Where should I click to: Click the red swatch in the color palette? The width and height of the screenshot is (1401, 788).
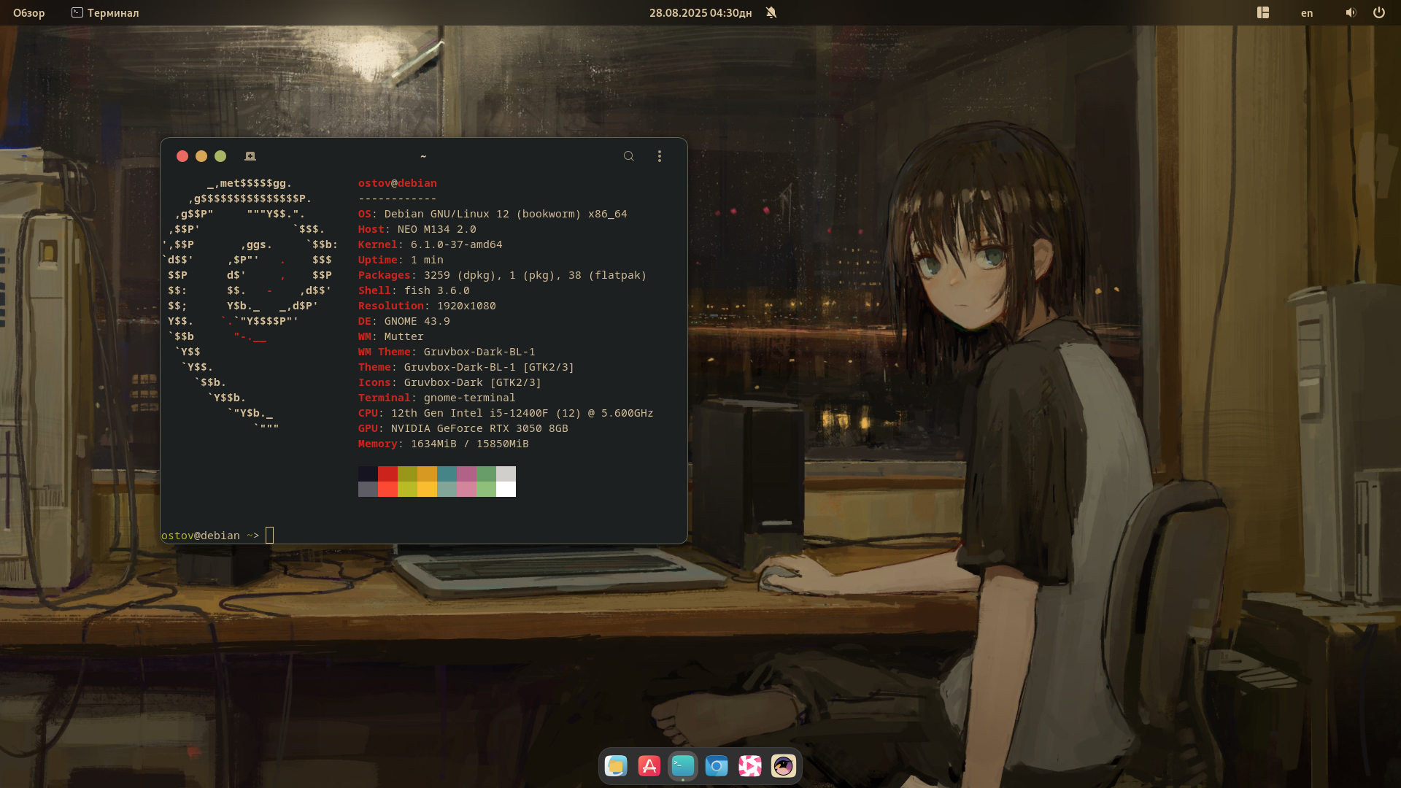pyautogui.click(x=387, y=474)
